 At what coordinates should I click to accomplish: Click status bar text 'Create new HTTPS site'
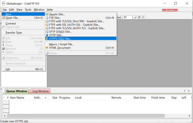point(14,121)
